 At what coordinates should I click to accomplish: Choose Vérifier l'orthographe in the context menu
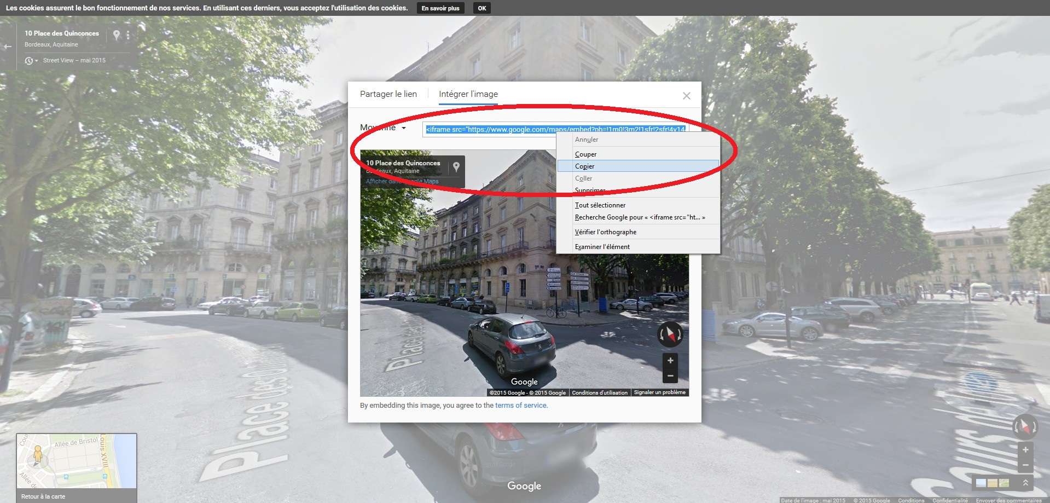(x=638, y=232)
